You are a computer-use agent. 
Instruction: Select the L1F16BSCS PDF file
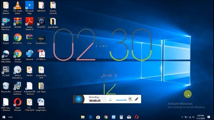tap(41, 55)
